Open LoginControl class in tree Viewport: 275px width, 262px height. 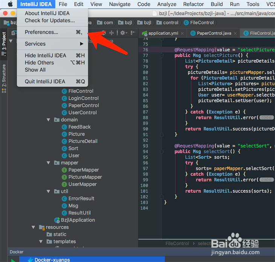(x=81, y=98)
